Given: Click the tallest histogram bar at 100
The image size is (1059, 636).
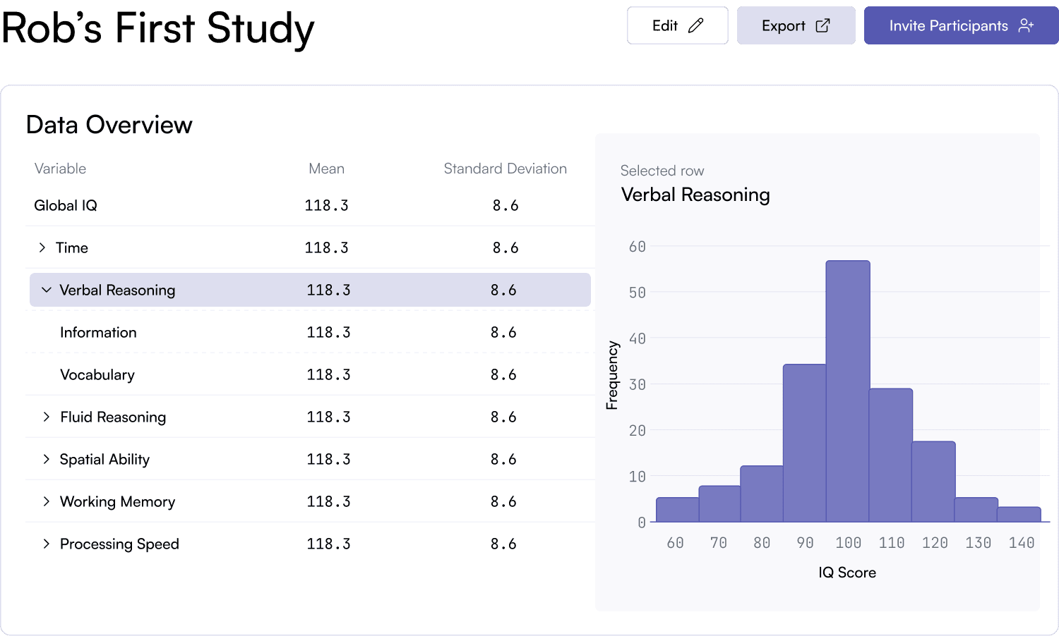Looking at the screenshot, I should (x=847, y=391).
